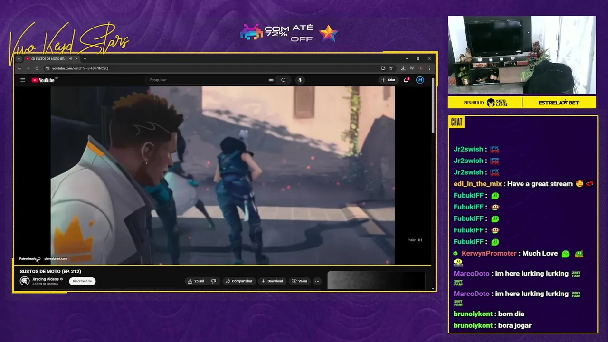
Task: Click the Inscrever-se subscribe button
Action: pos(82,281)
